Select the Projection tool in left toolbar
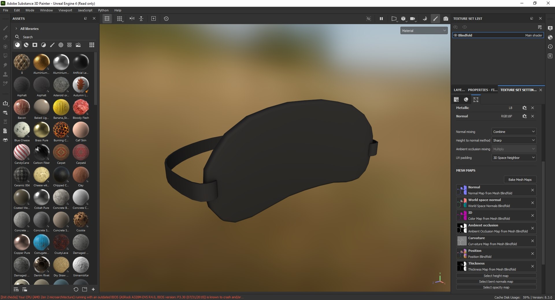Image resolution: width=555 pixels, height=300 pixels. click(x=5, y=47)
